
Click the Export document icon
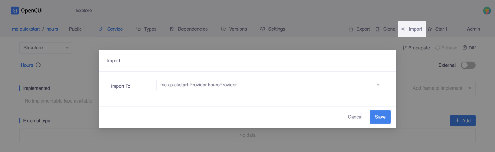pos(351,29)
